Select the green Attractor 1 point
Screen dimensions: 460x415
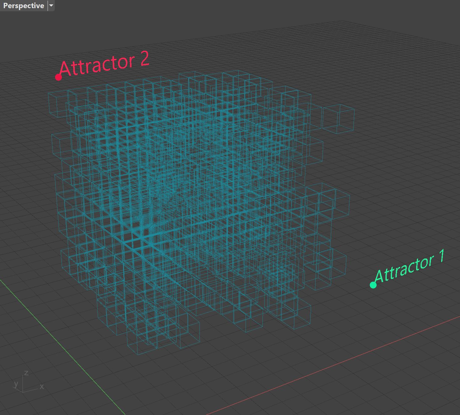point(373,285)
